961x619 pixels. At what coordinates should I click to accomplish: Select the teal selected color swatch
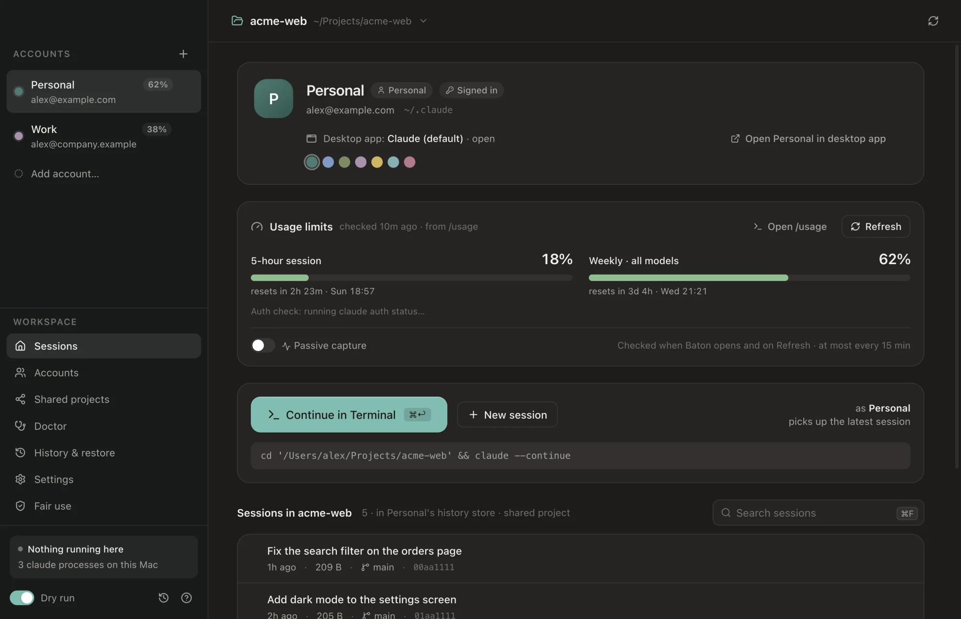click(312, 162)
